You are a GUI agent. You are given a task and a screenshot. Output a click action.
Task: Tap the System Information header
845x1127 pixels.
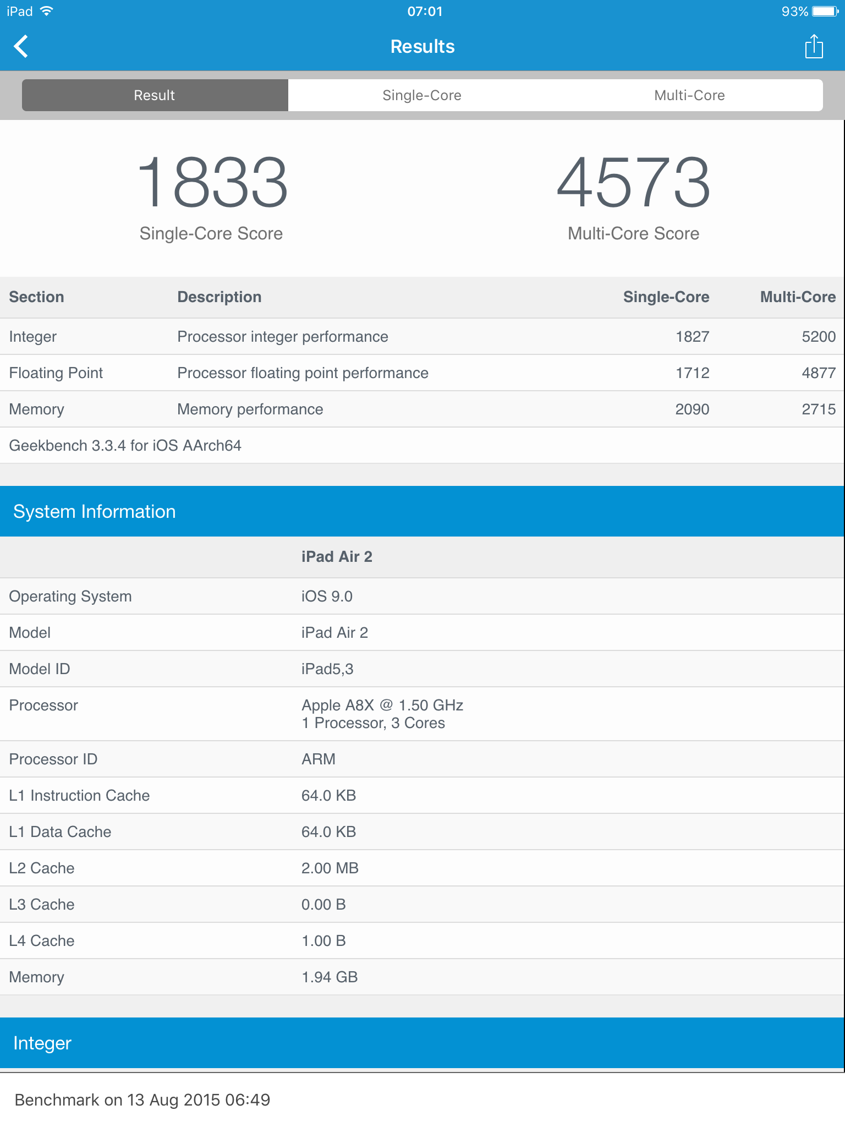[422, 511]
